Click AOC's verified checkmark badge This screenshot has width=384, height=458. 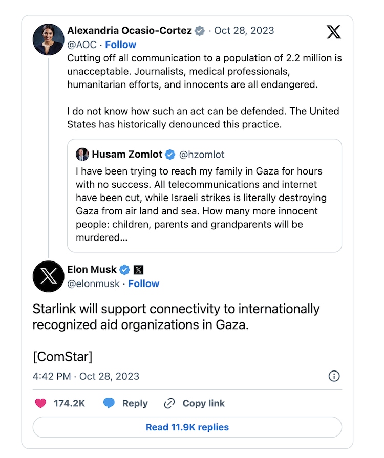(200, 31)
